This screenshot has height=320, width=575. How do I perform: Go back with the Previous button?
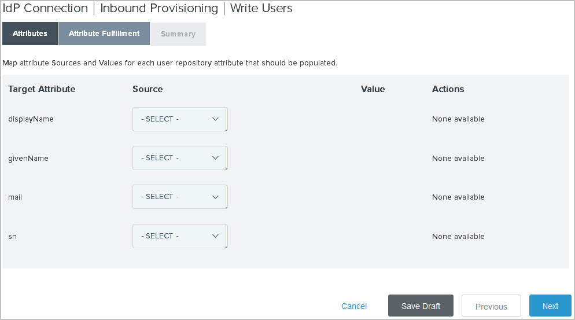coord(491,306)
